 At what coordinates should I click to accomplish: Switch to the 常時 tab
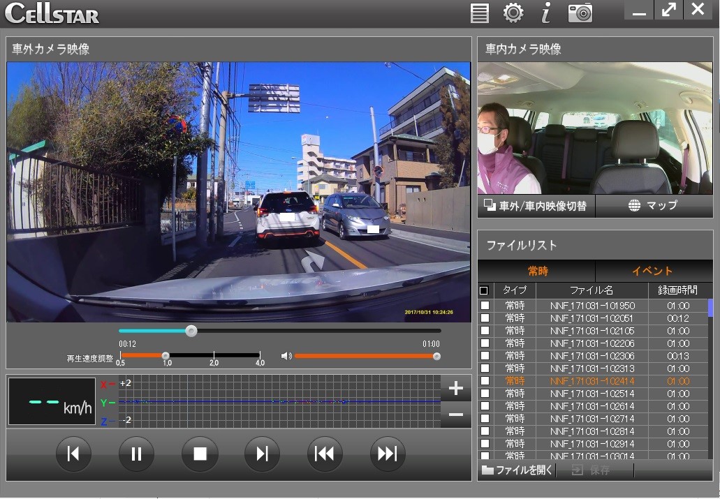(x=537, y=271)
